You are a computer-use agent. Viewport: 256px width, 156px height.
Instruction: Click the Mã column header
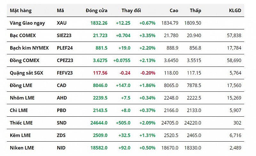coord(60,11)
